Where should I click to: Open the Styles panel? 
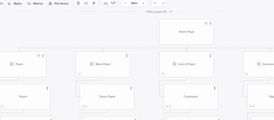pos(15,4)
